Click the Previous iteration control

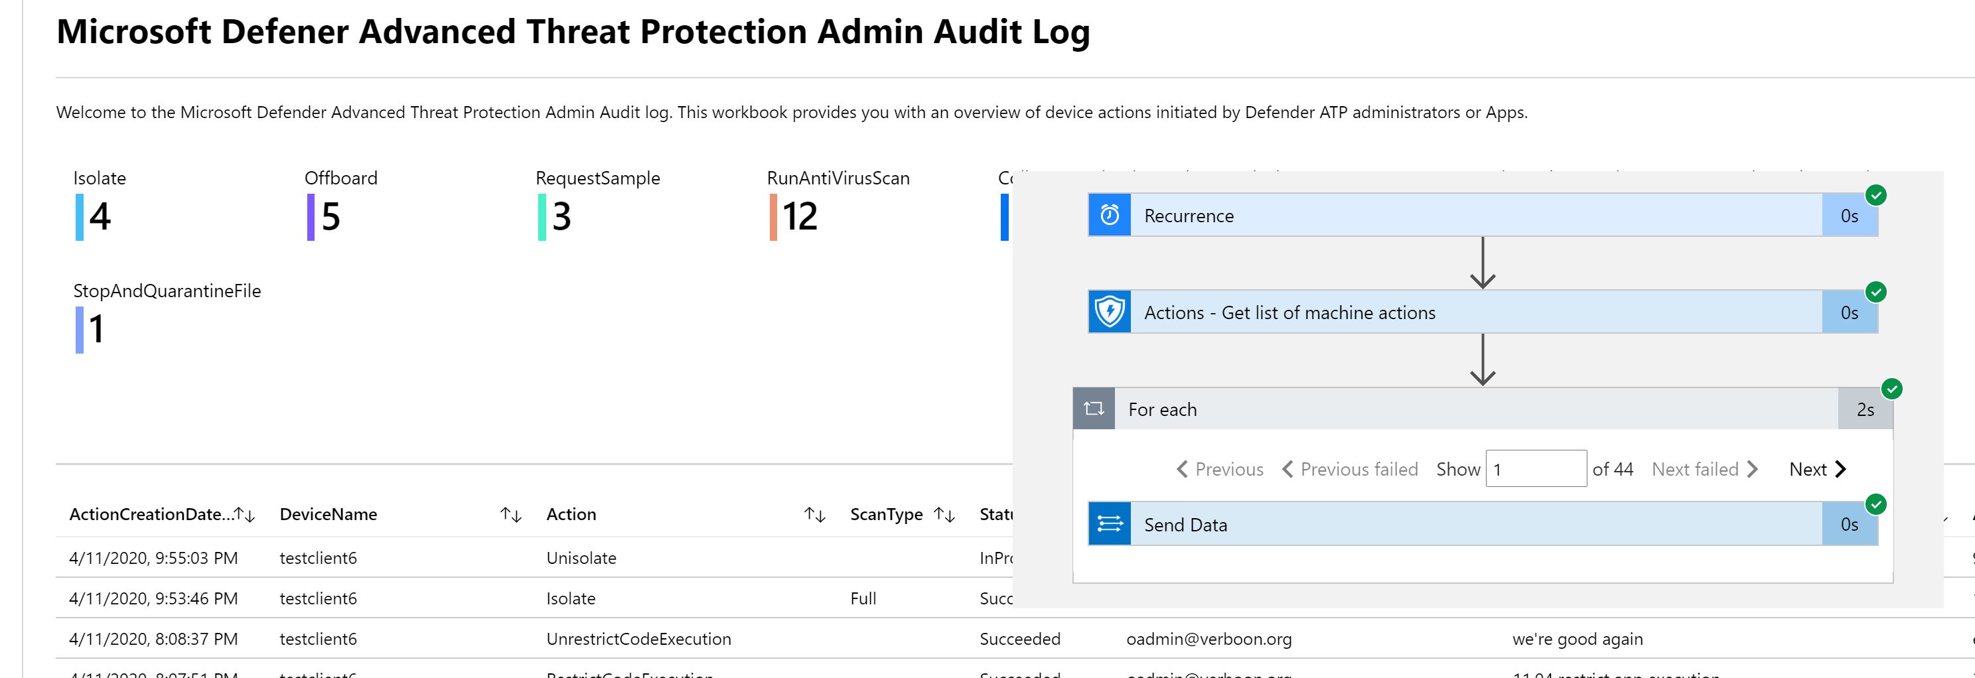pos(1220,468)
